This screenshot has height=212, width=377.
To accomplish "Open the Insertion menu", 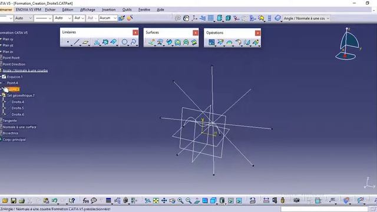I will (x=108, y=9).
